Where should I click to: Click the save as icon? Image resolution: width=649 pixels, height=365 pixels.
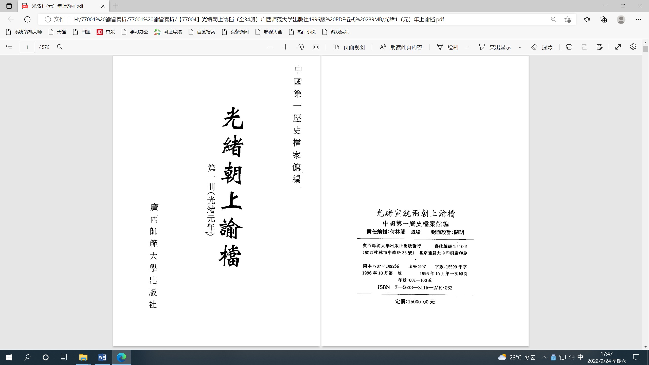[x=600, y=47]
